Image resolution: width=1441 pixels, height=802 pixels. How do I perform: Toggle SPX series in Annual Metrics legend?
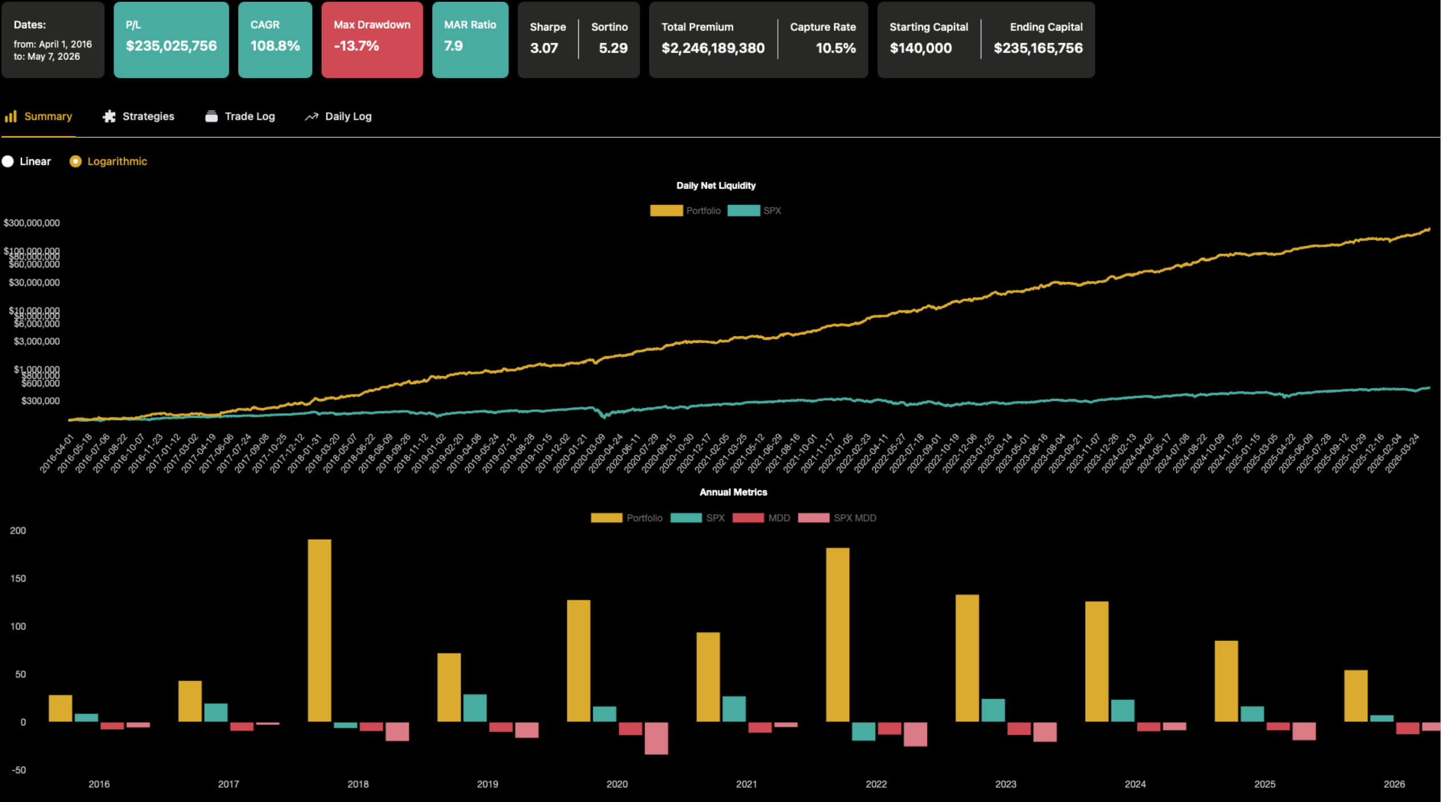click(697, 518)
